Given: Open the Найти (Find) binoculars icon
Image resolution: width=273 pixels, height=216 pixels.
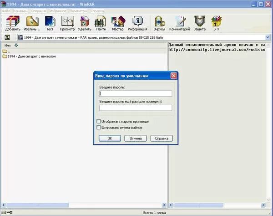Looking at the screenshot, I should [101, 23].
